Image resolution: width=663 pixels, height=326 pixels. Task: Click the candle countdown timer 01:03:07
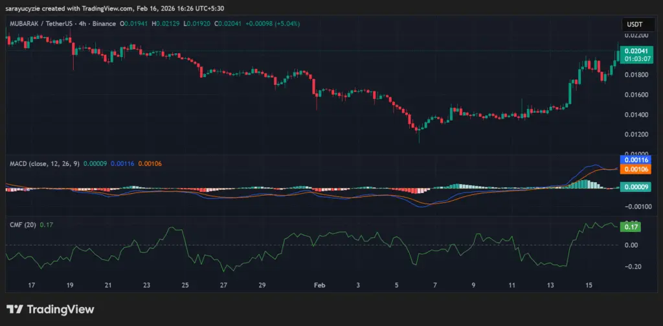635,58
